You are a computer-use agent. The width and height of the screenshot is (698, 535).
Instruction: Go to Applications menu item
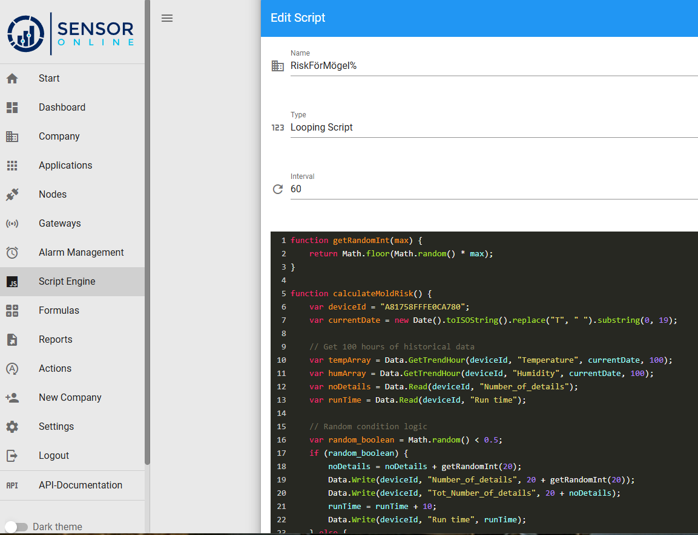pyautogui.click(x=65, y=166)
